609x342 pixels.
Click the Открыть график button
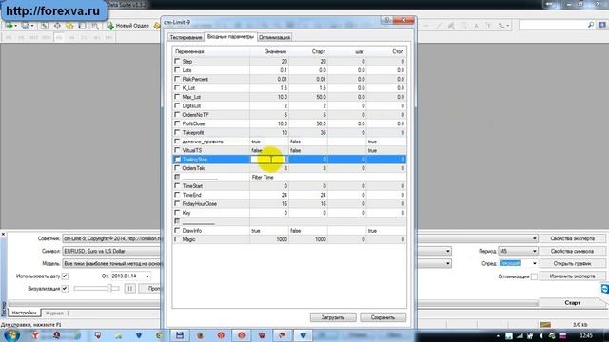click(573, 264)
